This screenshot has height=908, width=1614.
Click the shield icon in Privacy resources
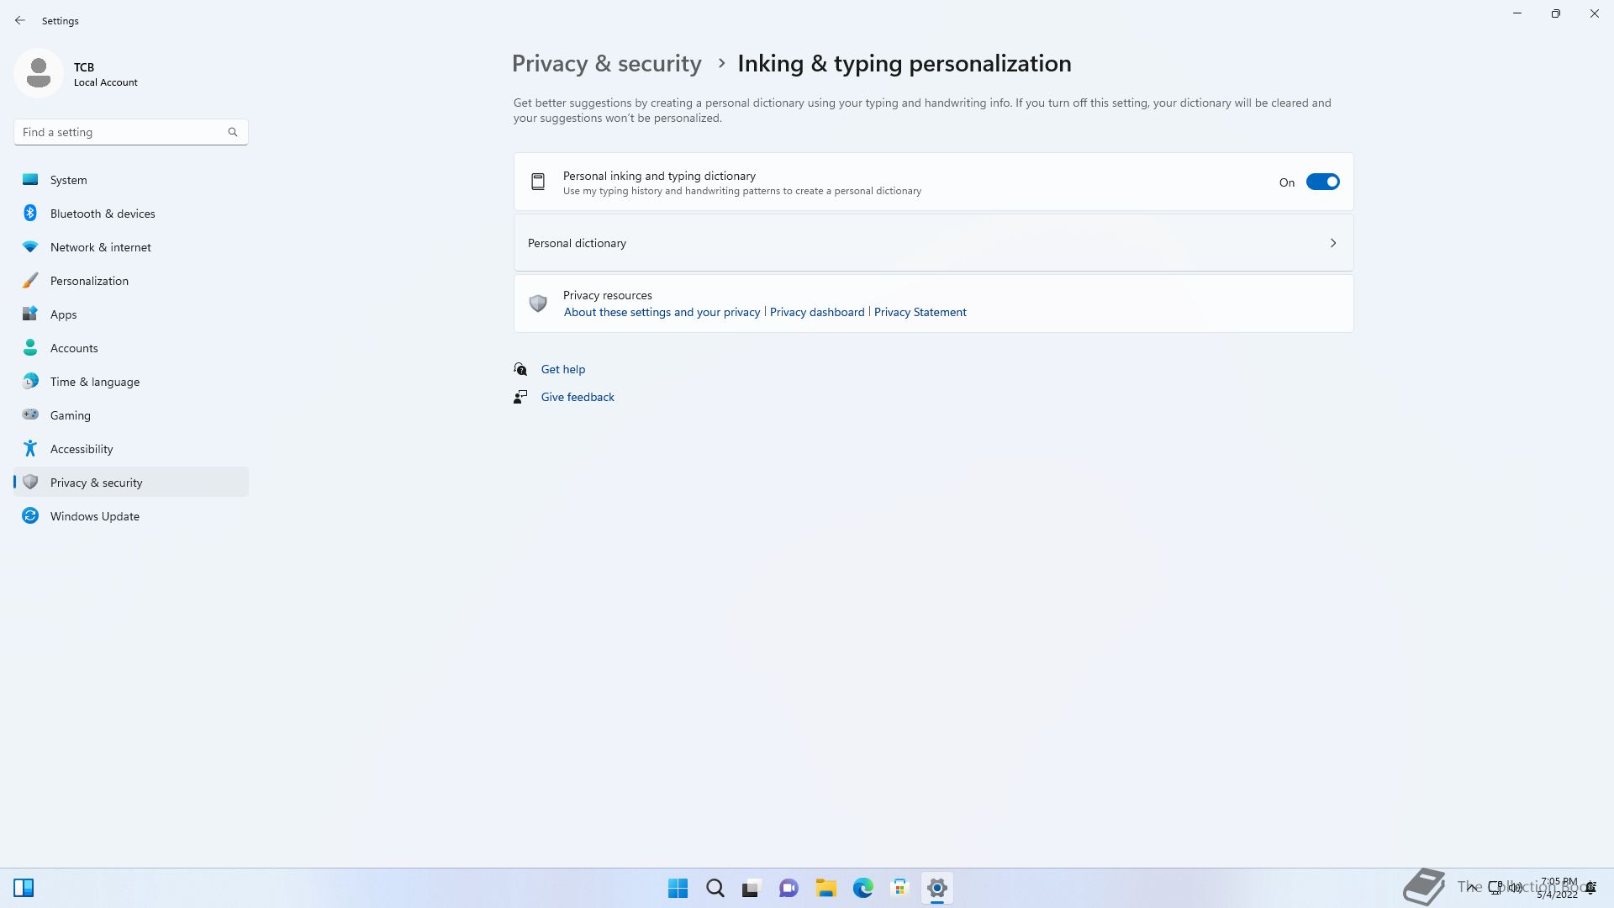[x=538, y=304]
